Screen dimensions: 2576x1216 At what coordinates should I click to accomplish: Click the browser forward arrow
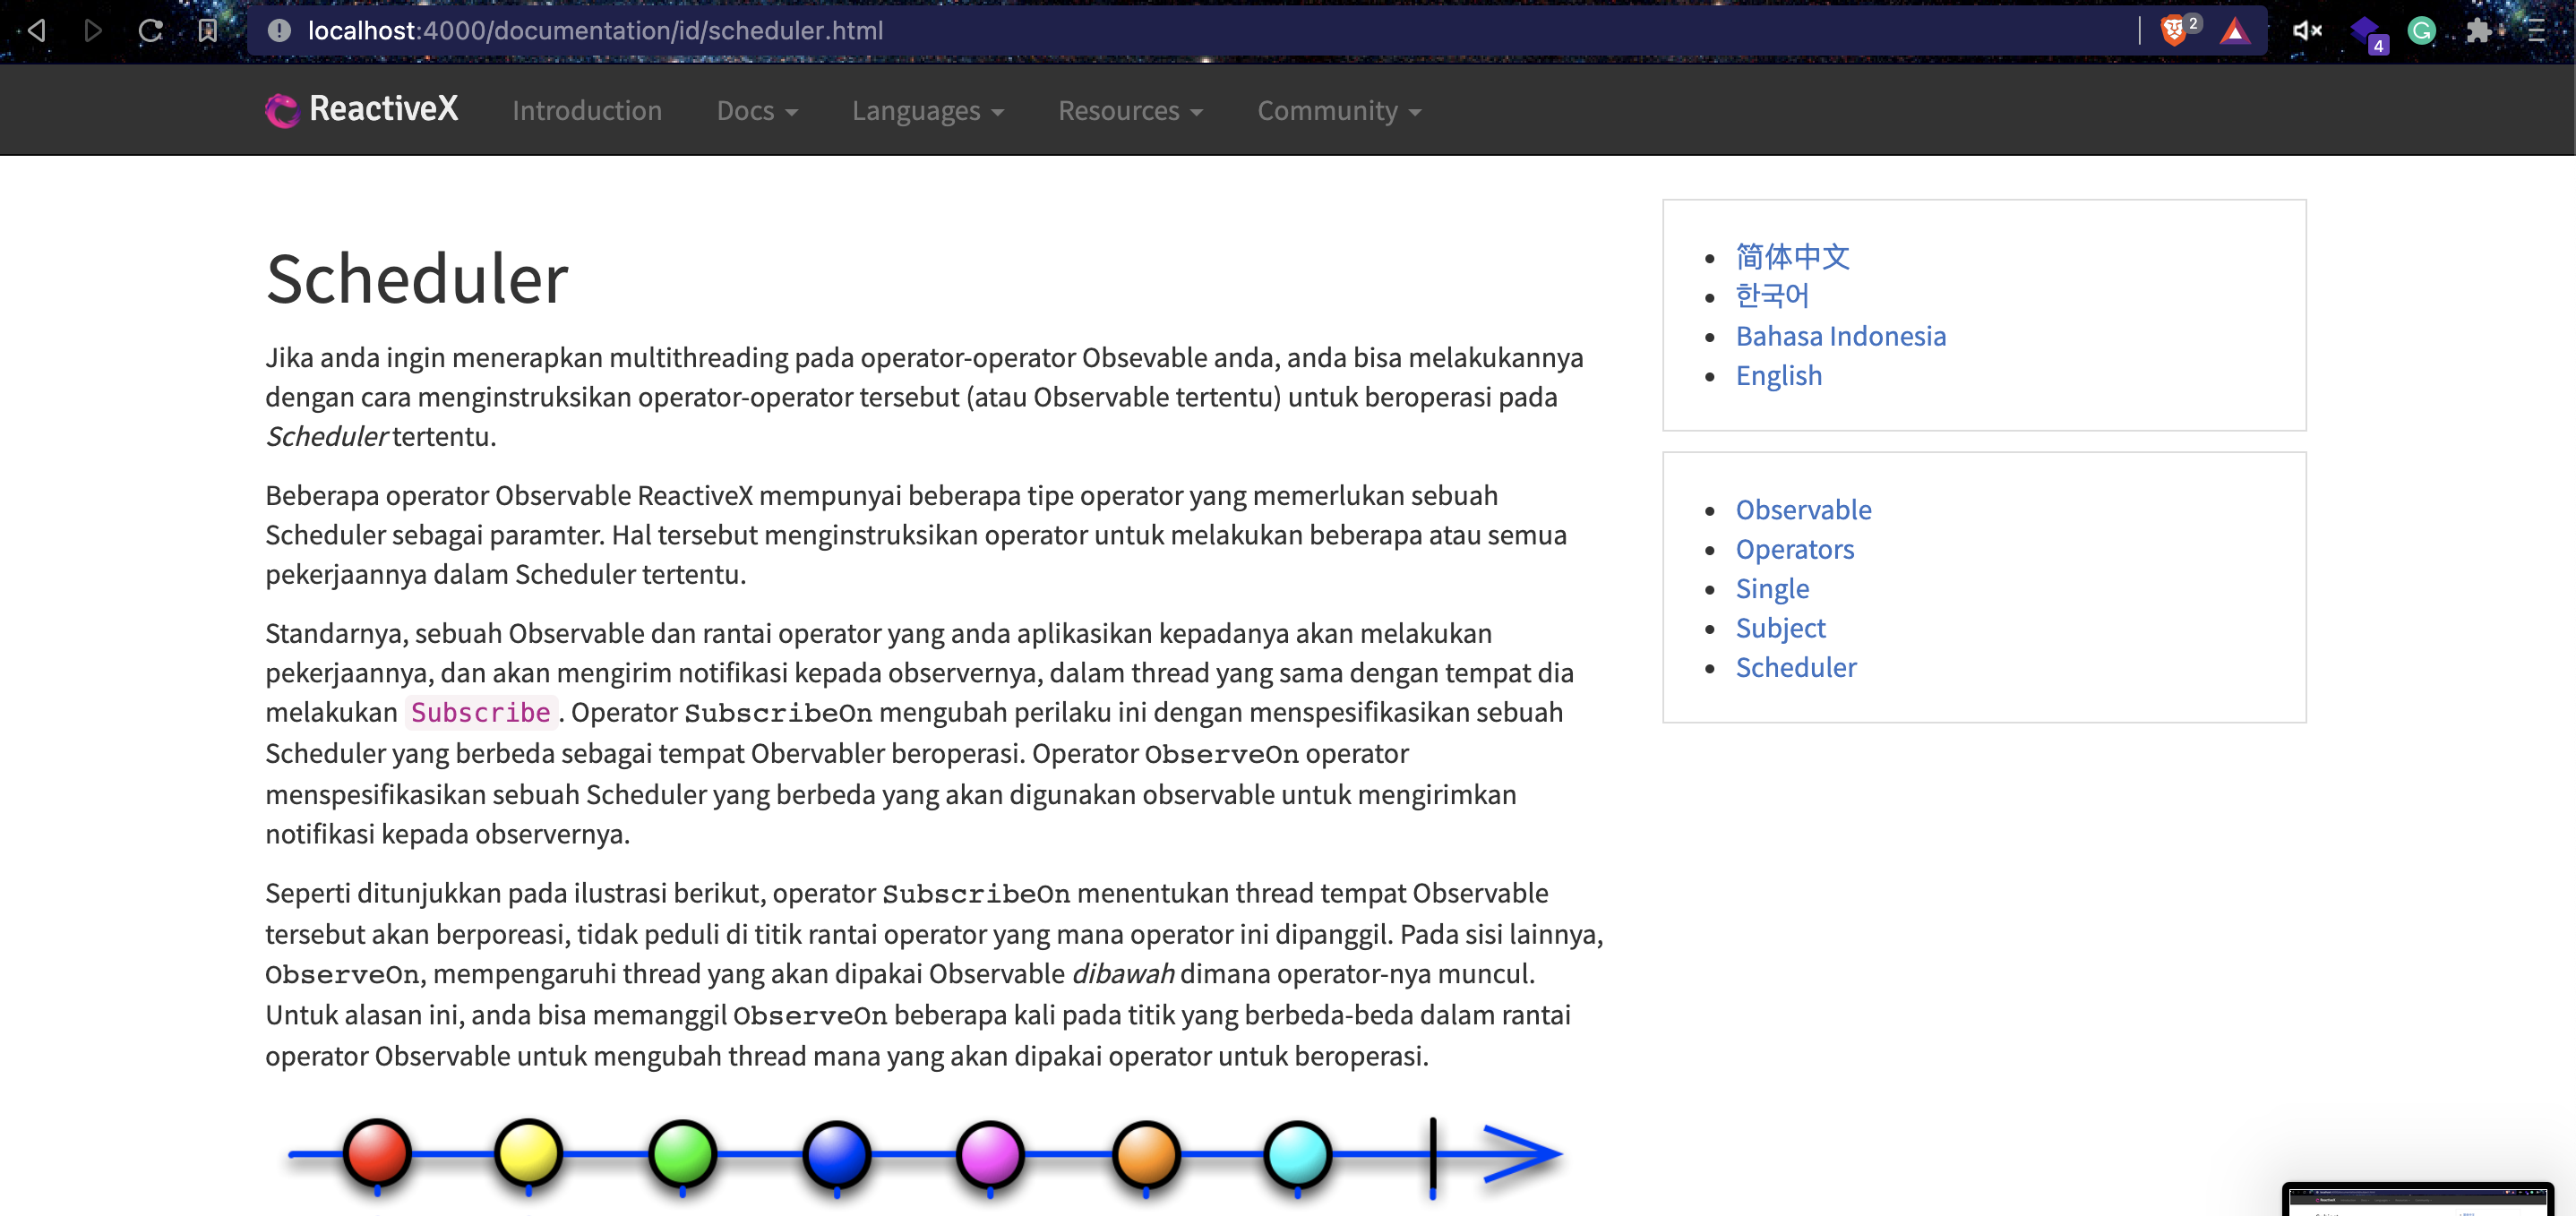92,31
